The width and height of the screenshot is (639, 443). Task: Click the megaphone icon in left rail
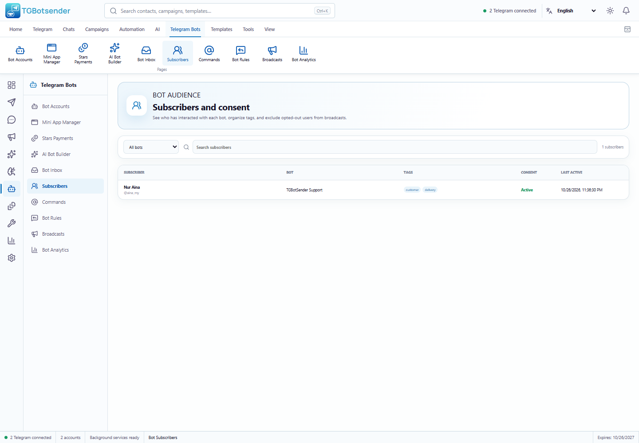pyautogui.click(x=12, y=137)
